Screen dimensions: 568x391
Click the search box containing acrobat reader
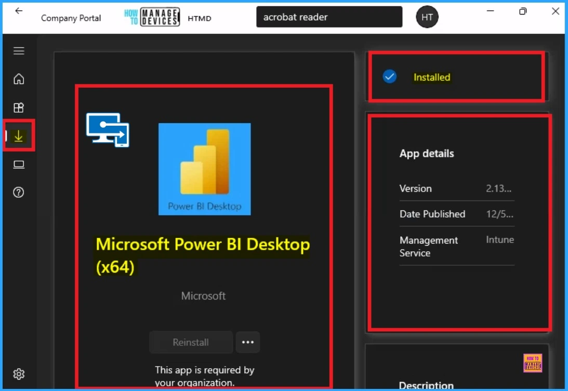[x=329, y=17]
